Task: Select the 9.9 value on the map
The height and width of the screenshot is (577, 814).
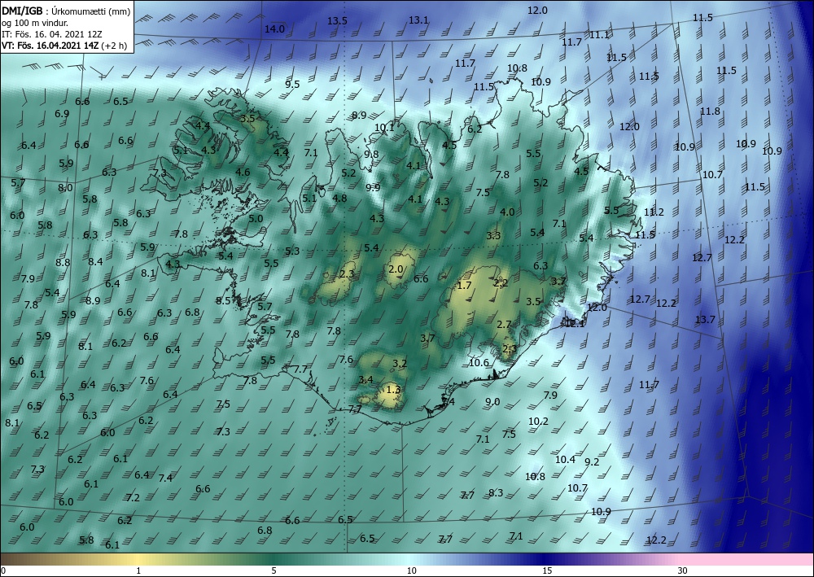Action: [x=373, y=187]
